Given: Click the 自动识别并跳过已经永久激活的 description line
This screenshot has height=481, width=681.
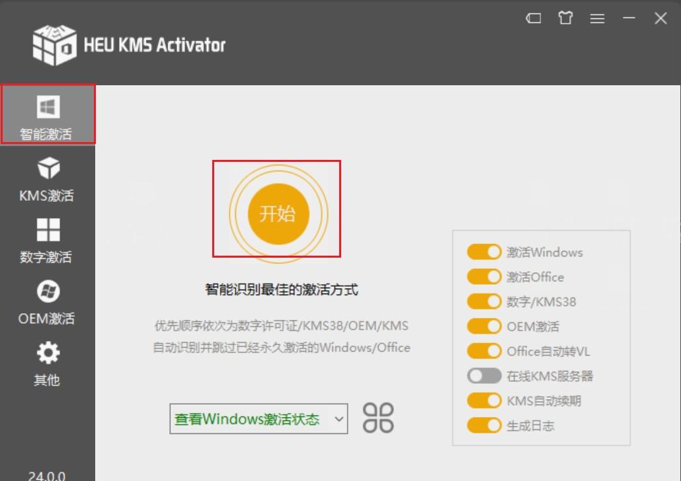Looking at the screenshot, I should click(x=282, y=348).
